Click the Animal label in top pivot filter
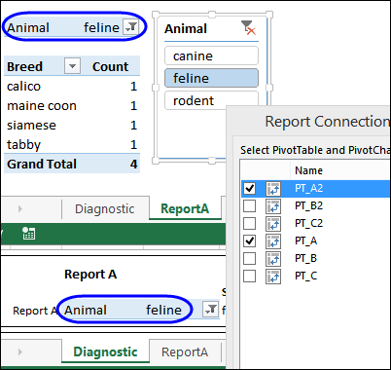This screenshot has width=391, height=370. click(x=28, y=28)
